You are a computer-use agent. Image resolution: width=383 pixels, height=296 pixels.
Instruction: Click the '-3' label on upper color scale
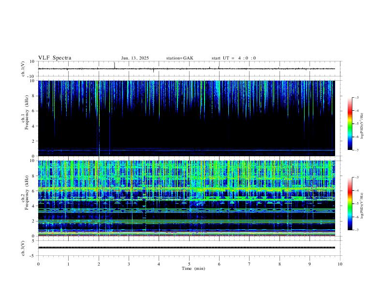(356, 97)
